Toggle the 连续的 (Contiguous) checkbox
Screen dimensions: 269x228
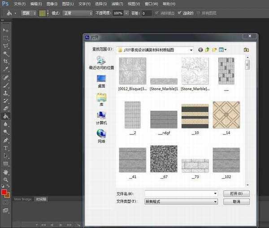(x=180, y=13)
